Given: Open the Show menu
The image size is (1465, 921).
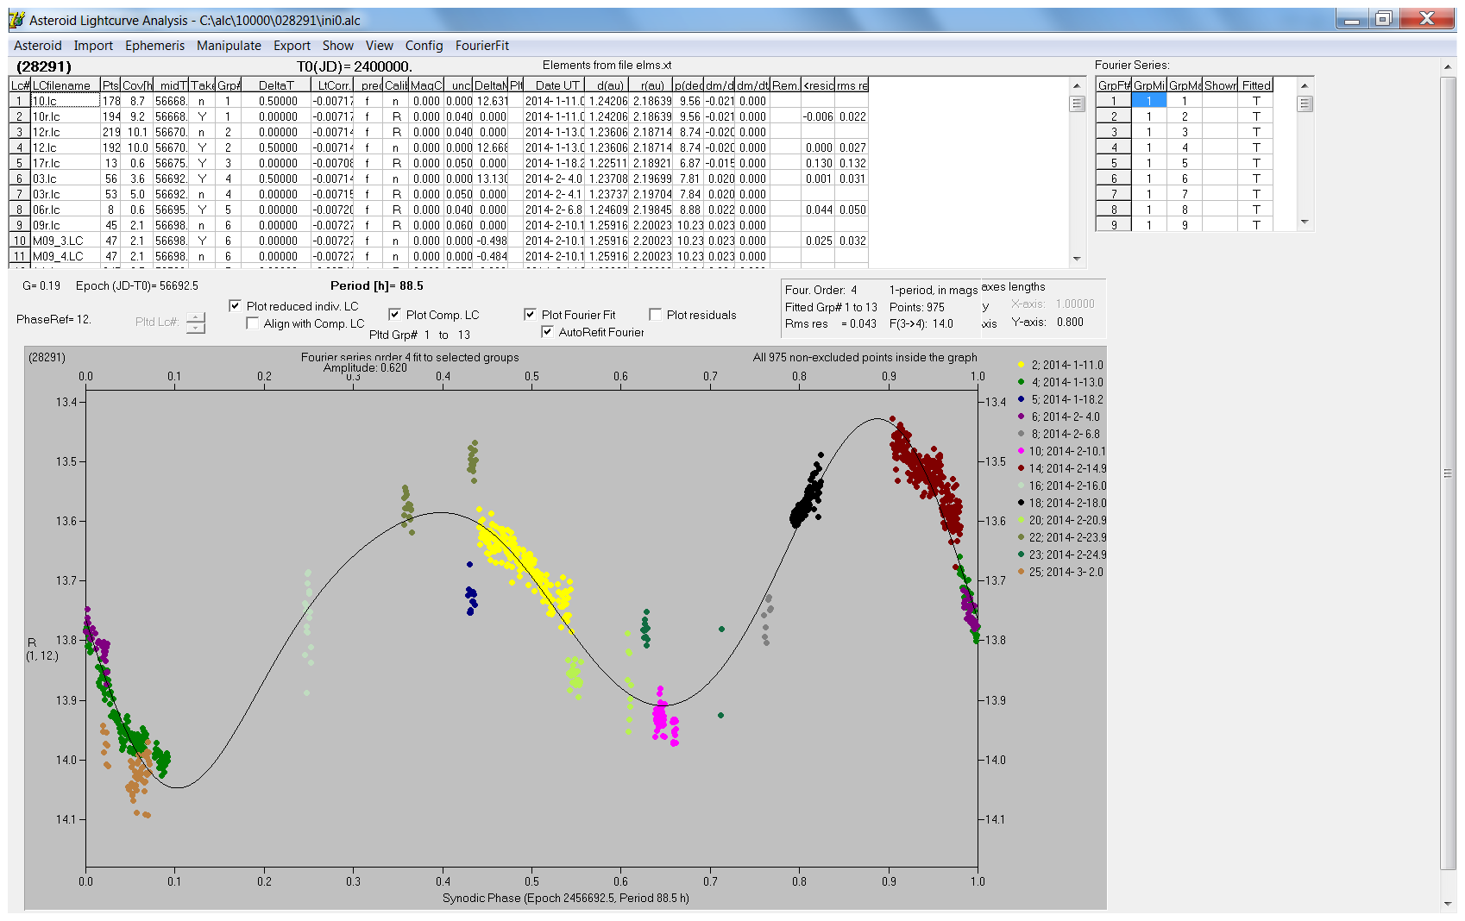Looking at the screenshot, I should [x=338, y=46].
